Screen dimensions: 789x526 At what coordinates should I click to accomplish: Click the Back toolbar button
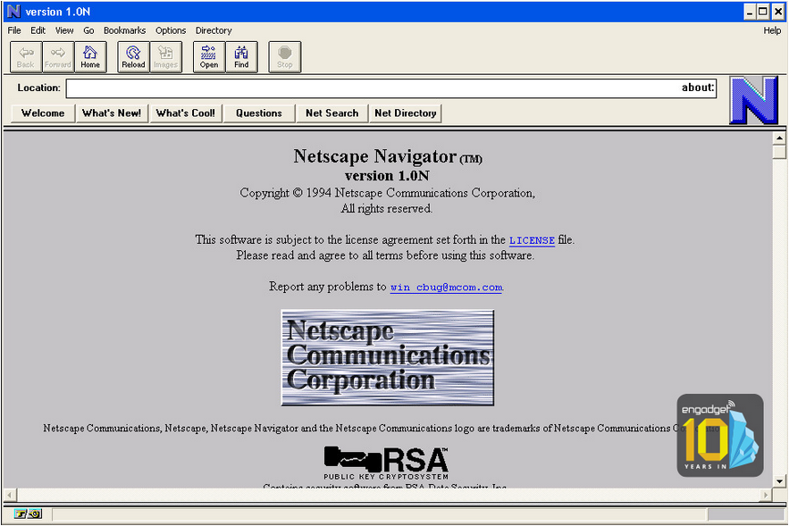[26, 57]
